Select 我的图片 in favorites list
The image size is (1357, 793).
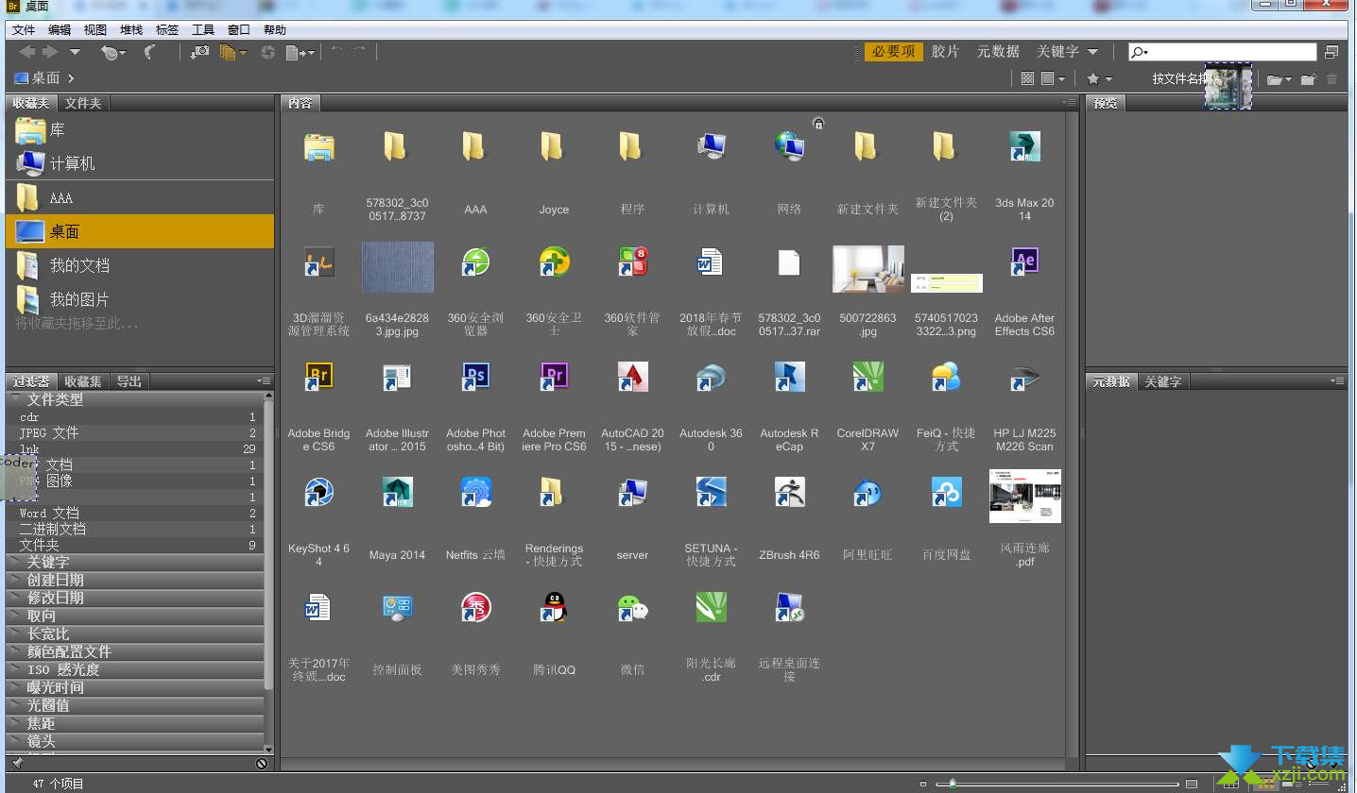[x=140, y=299]
